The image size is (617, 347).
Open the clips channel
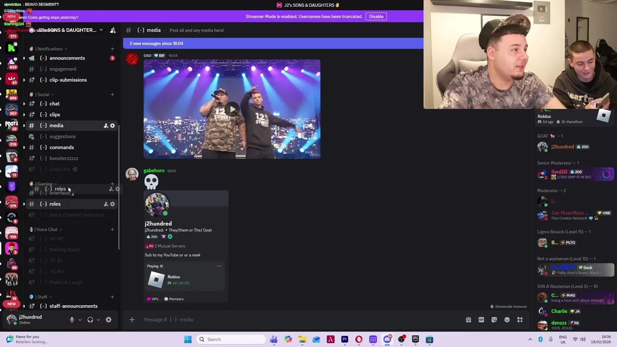coord(72,115)
